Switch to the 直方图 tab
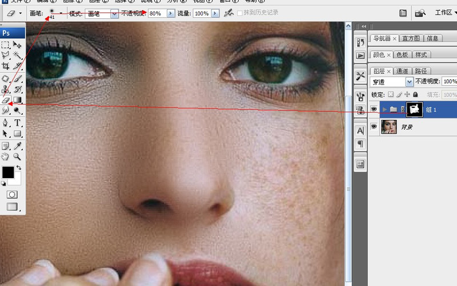 click(410, 38)
